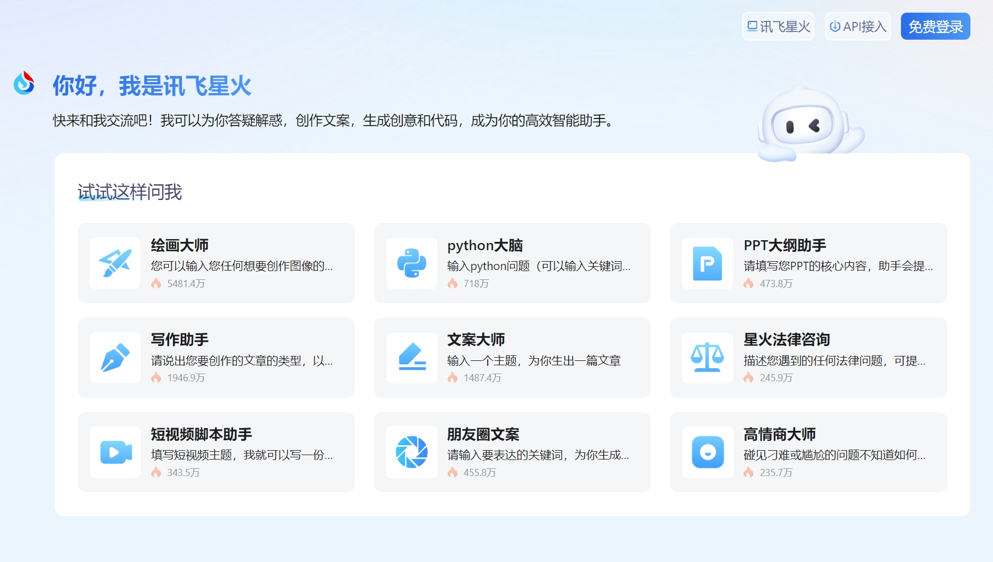Open the 讯飞星火 button at top
Image resolution: width=993 pixels, height=562 pixels.
pos(778,26)
